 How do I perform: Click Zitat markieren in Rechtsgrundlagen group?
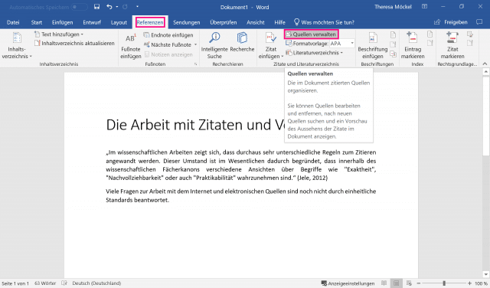click(452, 46)
